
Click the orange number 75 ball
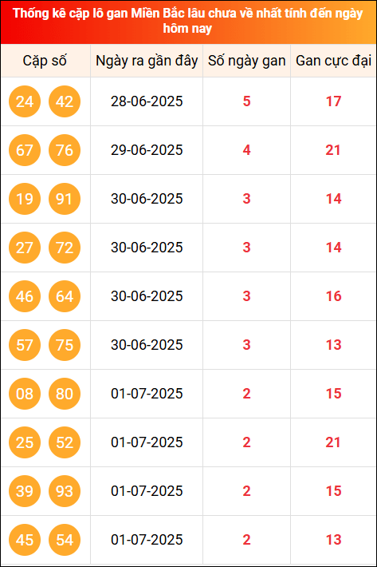(65, 345)
